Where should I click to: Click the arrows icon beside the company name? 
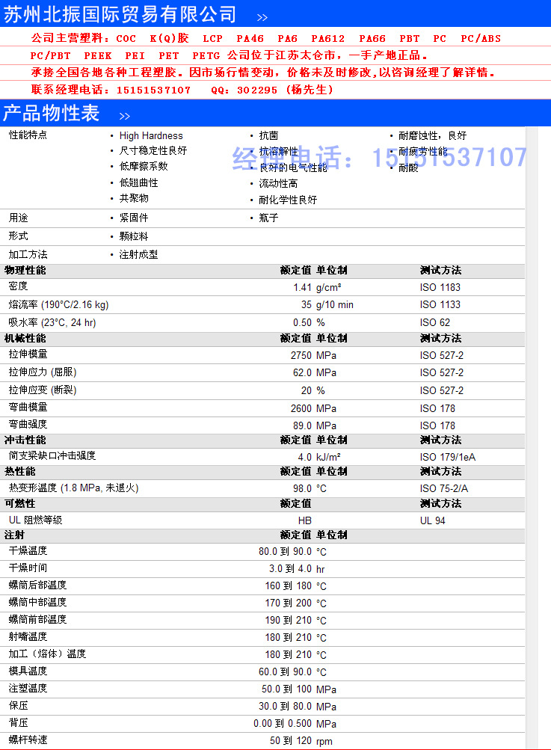click(262, 17)
